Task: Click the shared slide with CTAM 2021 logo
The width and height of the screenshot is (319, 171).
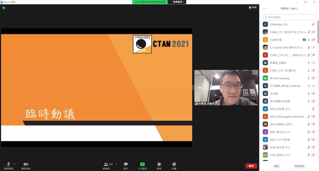Action: [97, 88]
